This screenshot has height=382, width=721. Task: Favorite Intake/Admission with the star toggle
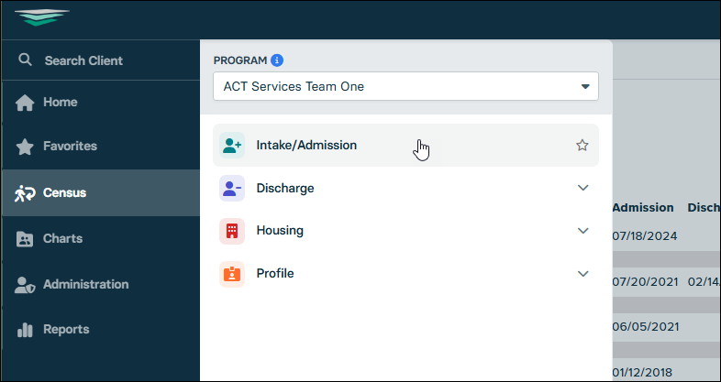(x=582, y=145)
